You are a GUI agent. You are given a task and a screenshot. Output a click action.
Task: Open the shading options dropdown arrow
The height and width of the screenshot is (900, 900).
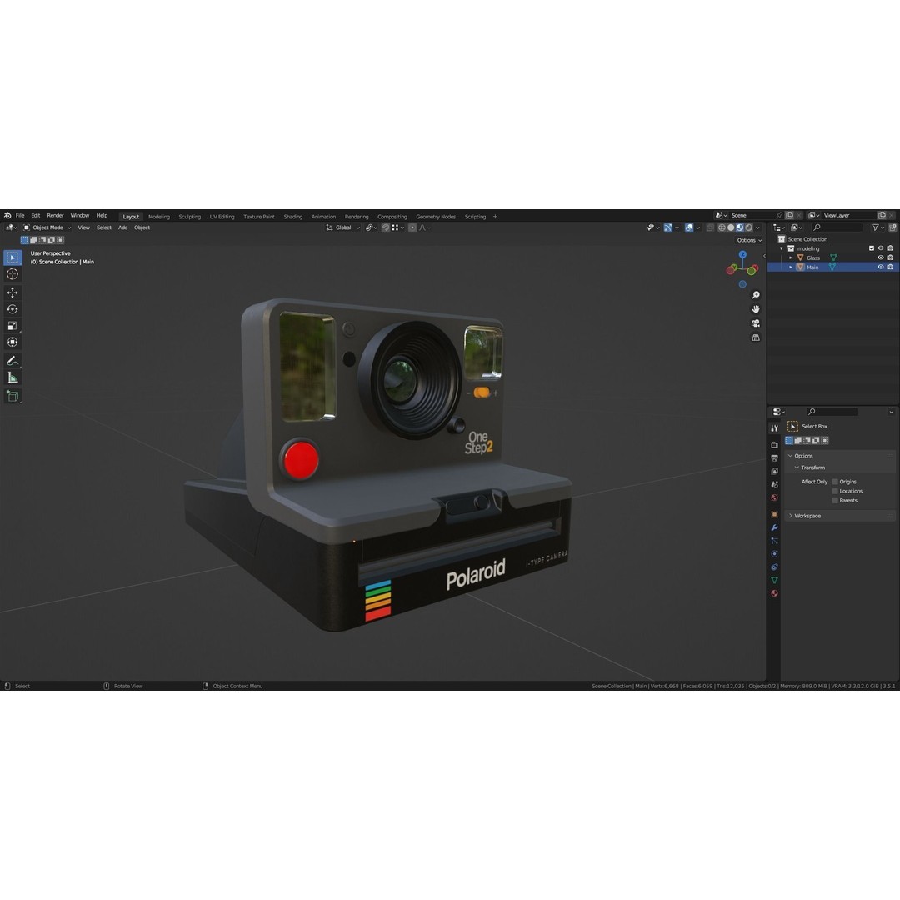pos(758,227)
